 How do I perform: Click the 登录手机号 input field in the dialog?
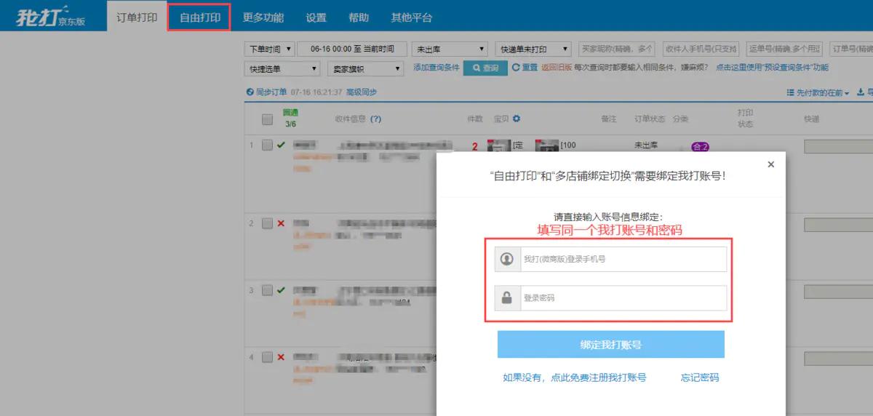623,259
